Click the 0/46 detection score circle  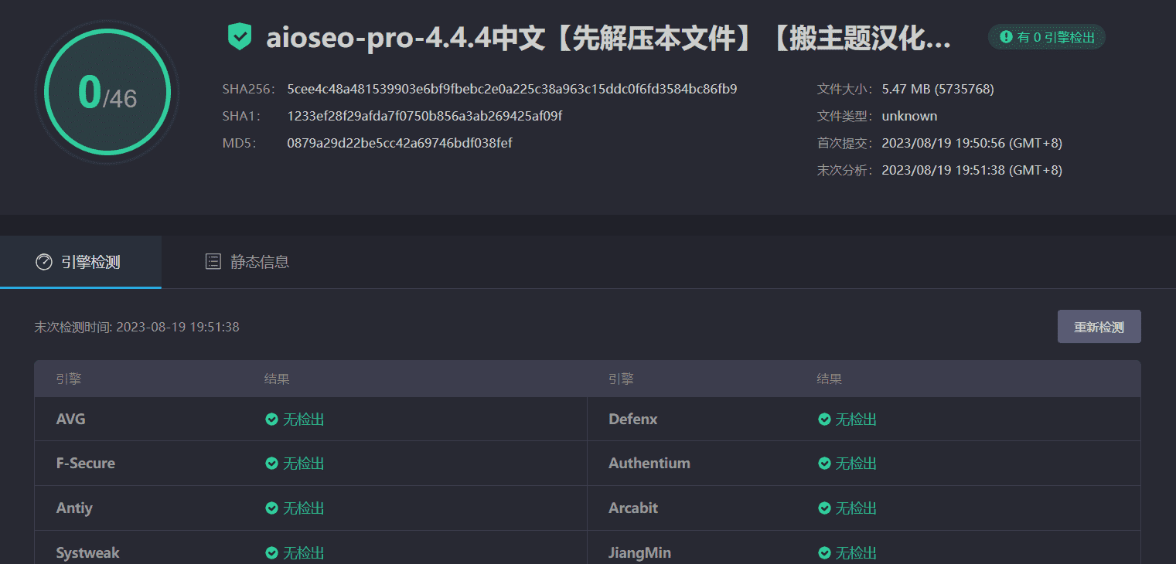coord(107,93)
